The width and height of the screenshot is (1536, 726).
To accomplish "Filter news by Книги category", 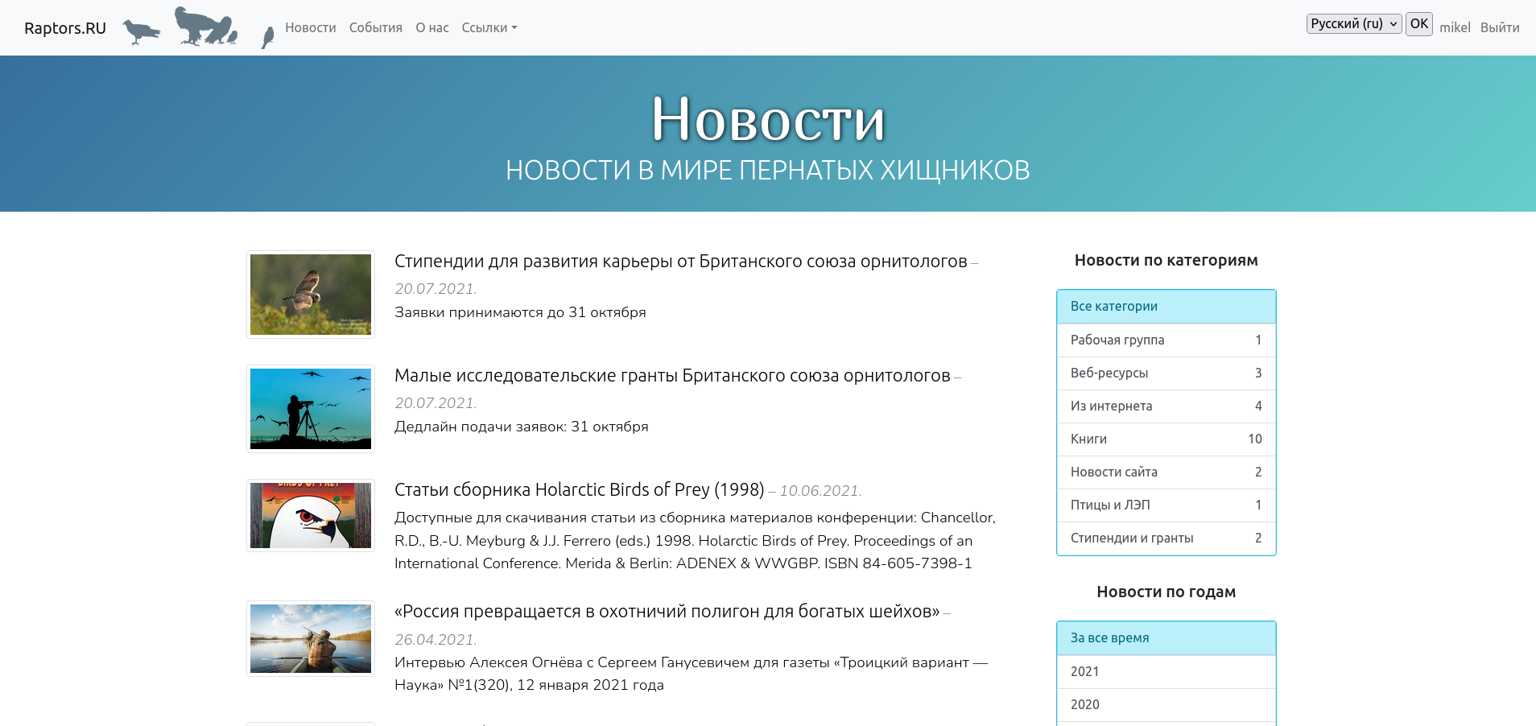I will point(1166,439).
